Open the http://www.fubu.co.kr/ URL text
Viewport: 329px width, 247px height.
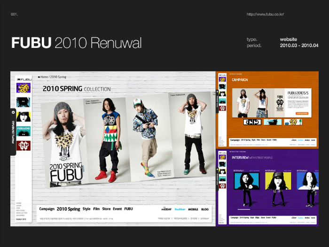pyautogui.click(x=265, y=14)
